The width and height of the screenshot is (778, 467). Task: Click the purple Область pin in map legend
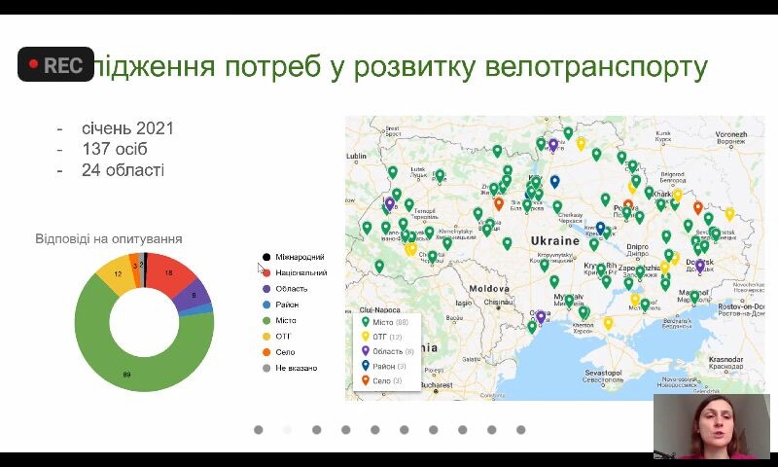366,351
